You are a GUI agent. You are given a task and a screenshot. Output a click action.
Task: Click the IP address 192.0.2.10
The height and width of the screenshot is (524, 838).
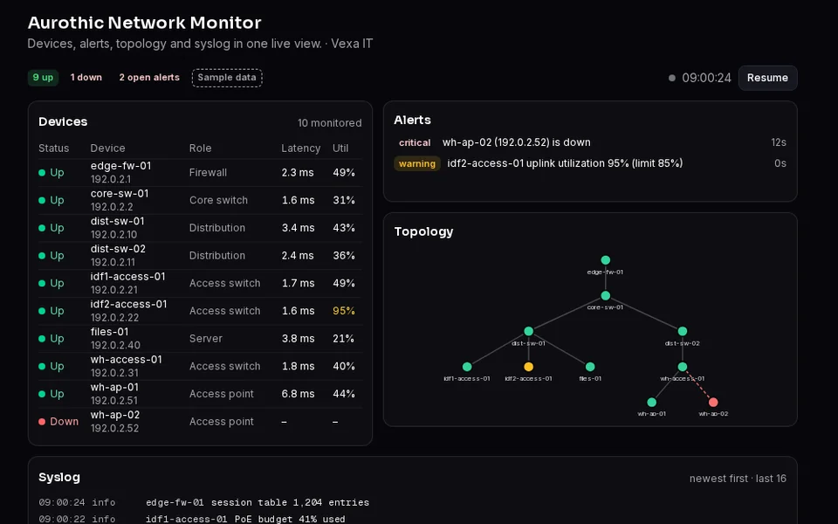point(113,235)
